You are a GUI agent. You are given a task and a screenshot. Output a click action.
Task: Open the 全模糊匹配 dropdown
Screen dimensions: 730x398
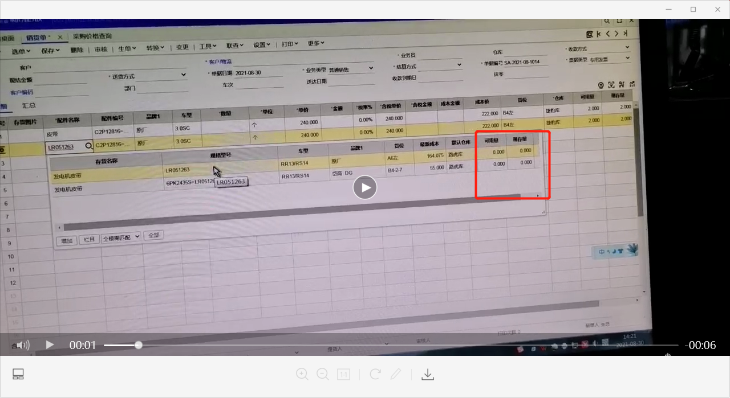120,237
